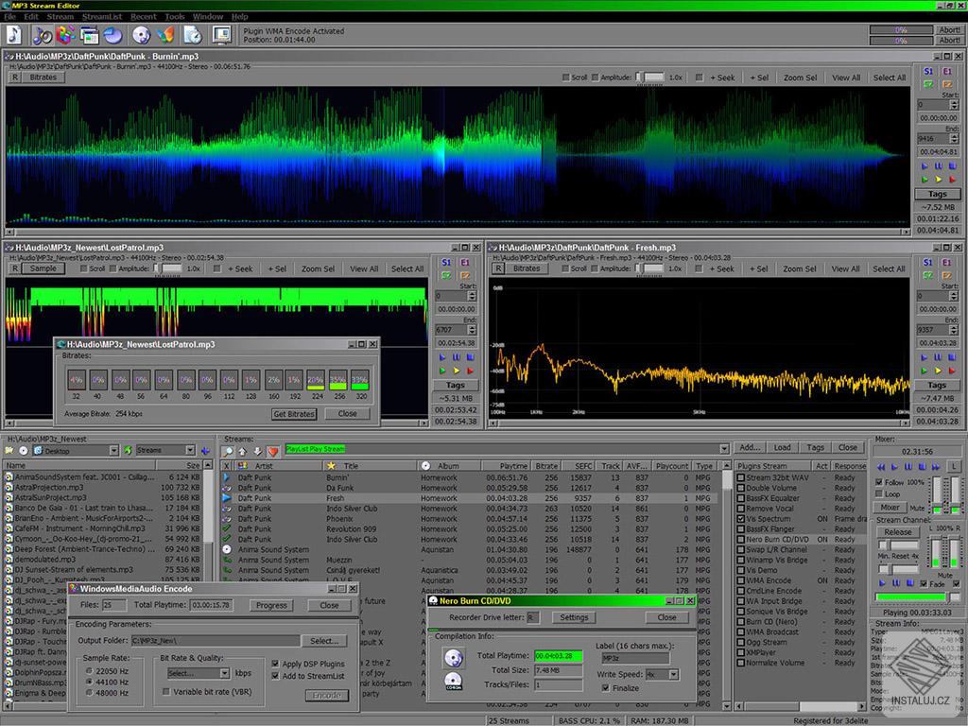Open the Tools menu
This screenshot has height=726, width=968.
(x=175, y=16)
